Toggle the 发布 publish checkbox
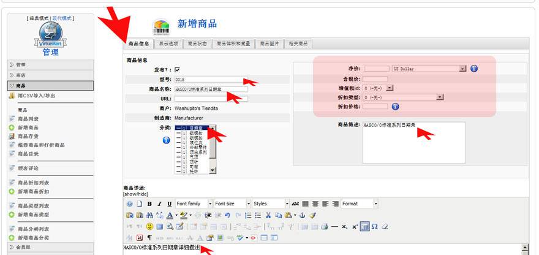Image resolution: width=539 pixels, height=255 pixels. click(178, 69)
